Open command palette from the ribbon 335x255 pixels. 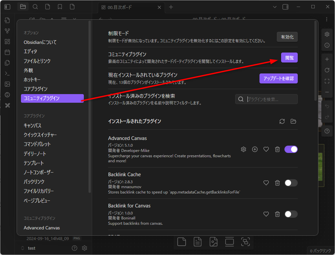(x=7, y=73)
